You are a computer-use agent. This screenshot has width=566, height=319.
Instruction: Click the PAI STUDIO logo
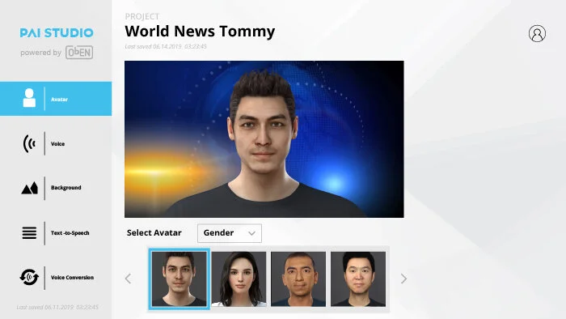point(57,33)
